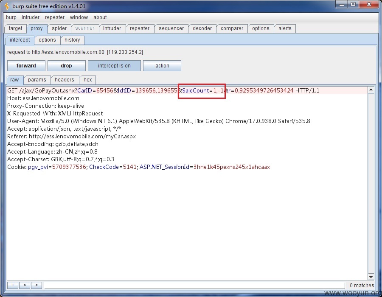Maximize the Burp Suite window
This screenshot has height=297, width=382.
coord(353,5)
